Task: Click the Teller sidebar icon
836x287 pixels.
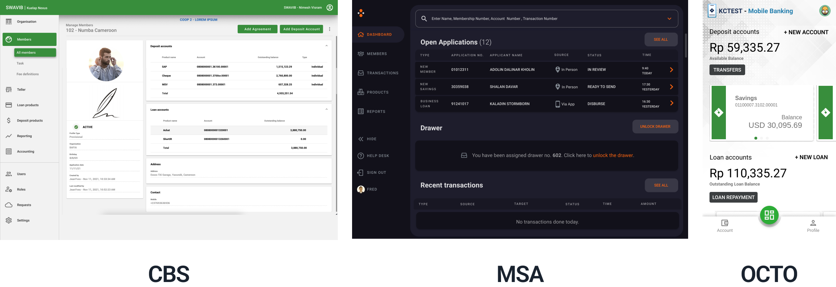Action: [9, 90]
